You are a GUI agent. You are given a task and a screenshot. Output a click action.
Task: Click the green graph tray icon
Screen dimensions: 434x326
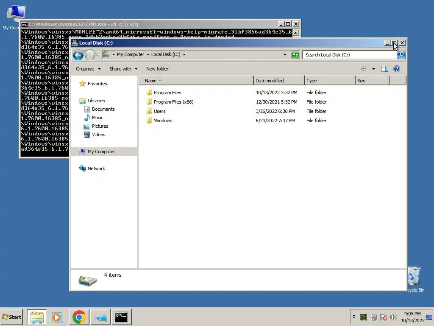point(363,317)
